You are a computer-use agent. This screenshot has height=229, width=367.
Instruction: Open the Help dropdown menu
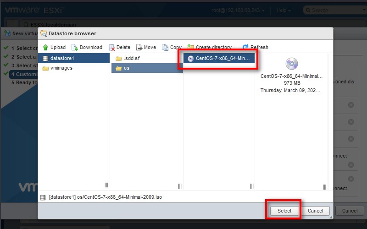283,10
